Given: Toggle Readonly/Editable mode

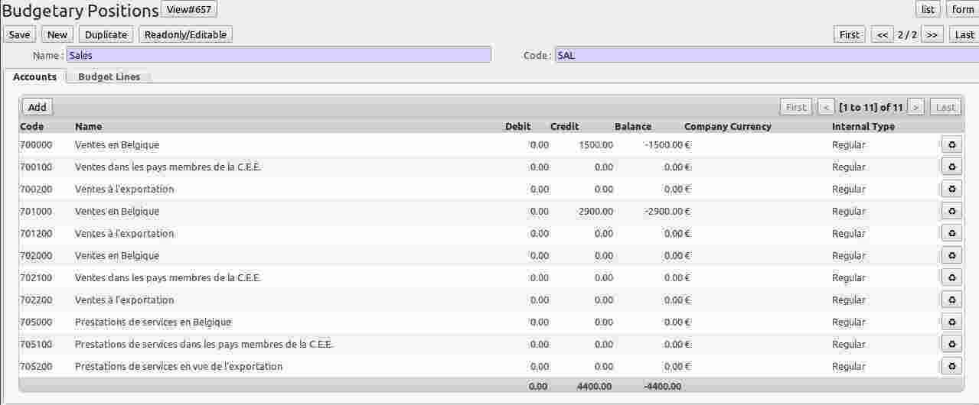Looking at the screenshot, I should [185, 34].
